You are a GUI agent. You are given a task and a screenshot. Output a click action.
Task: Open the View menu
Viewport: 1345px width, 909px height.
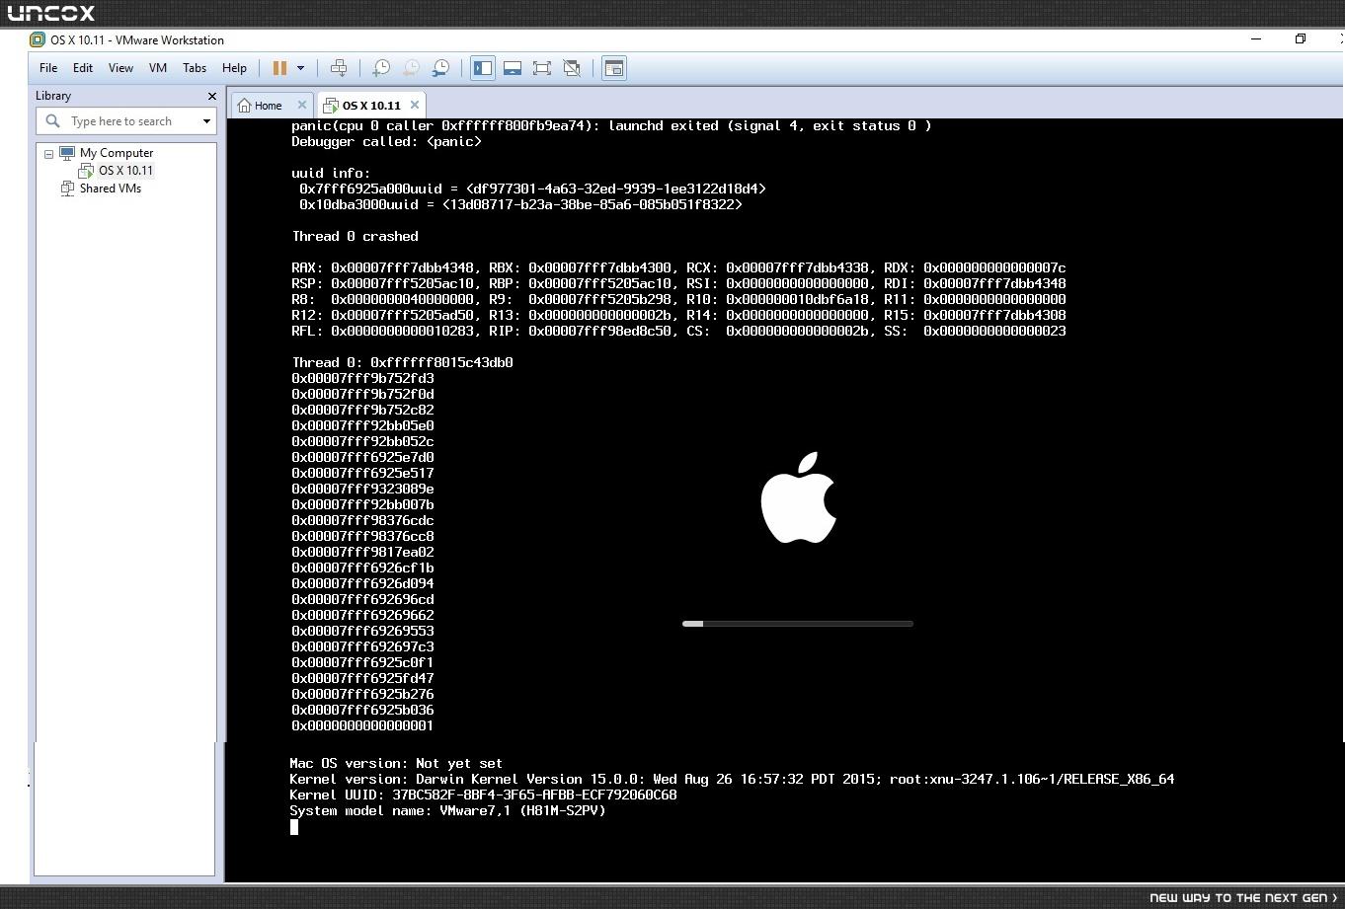point(120,68)
